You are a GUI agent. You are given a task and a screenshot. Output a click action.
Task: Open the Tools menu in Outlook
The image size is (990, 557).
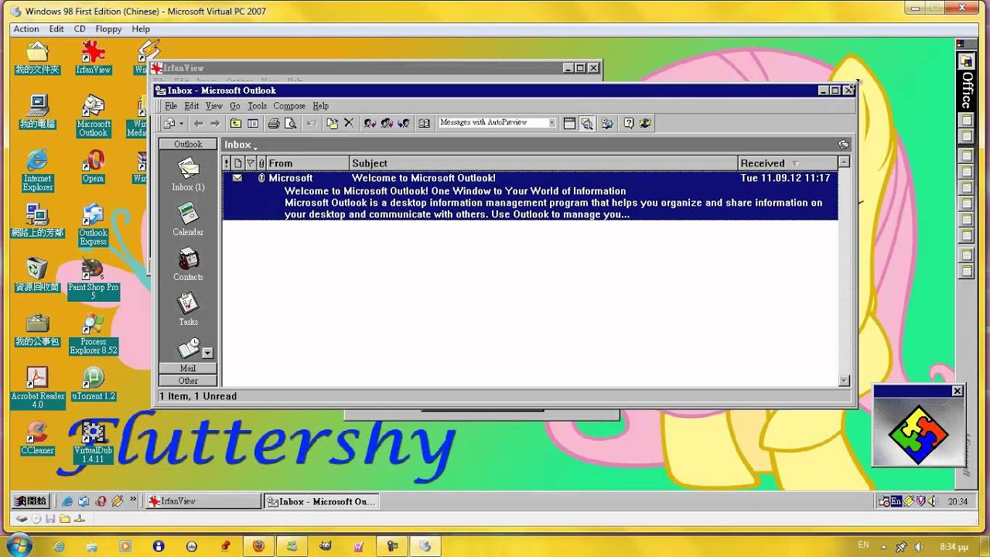point(257,106)
